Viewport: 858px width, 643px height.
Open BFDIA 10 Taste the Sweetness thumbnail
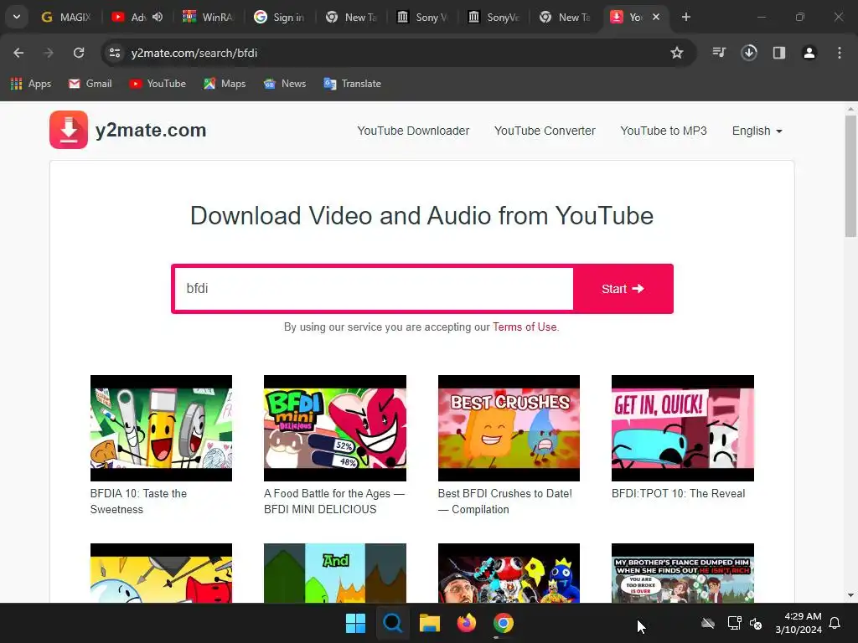tap(161, 428)
